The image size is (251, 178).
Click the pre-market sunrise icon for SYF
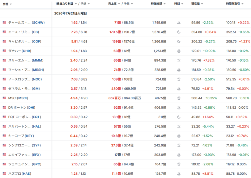tap(179, 145)
